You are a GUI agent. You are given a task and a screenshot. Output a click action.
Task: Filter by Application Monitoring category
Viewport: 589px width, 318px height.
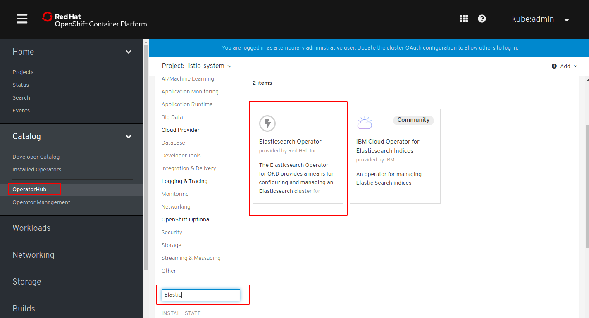pos(190,92)
